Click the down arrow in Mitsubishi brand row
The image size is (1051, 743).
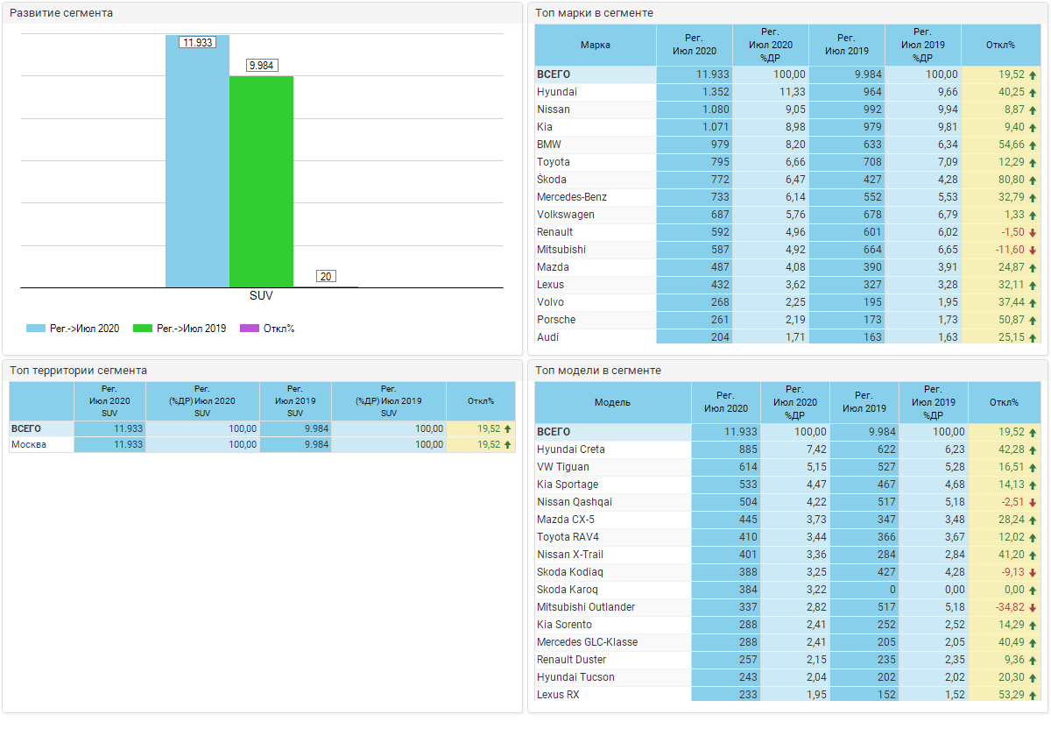point(1033,250)
